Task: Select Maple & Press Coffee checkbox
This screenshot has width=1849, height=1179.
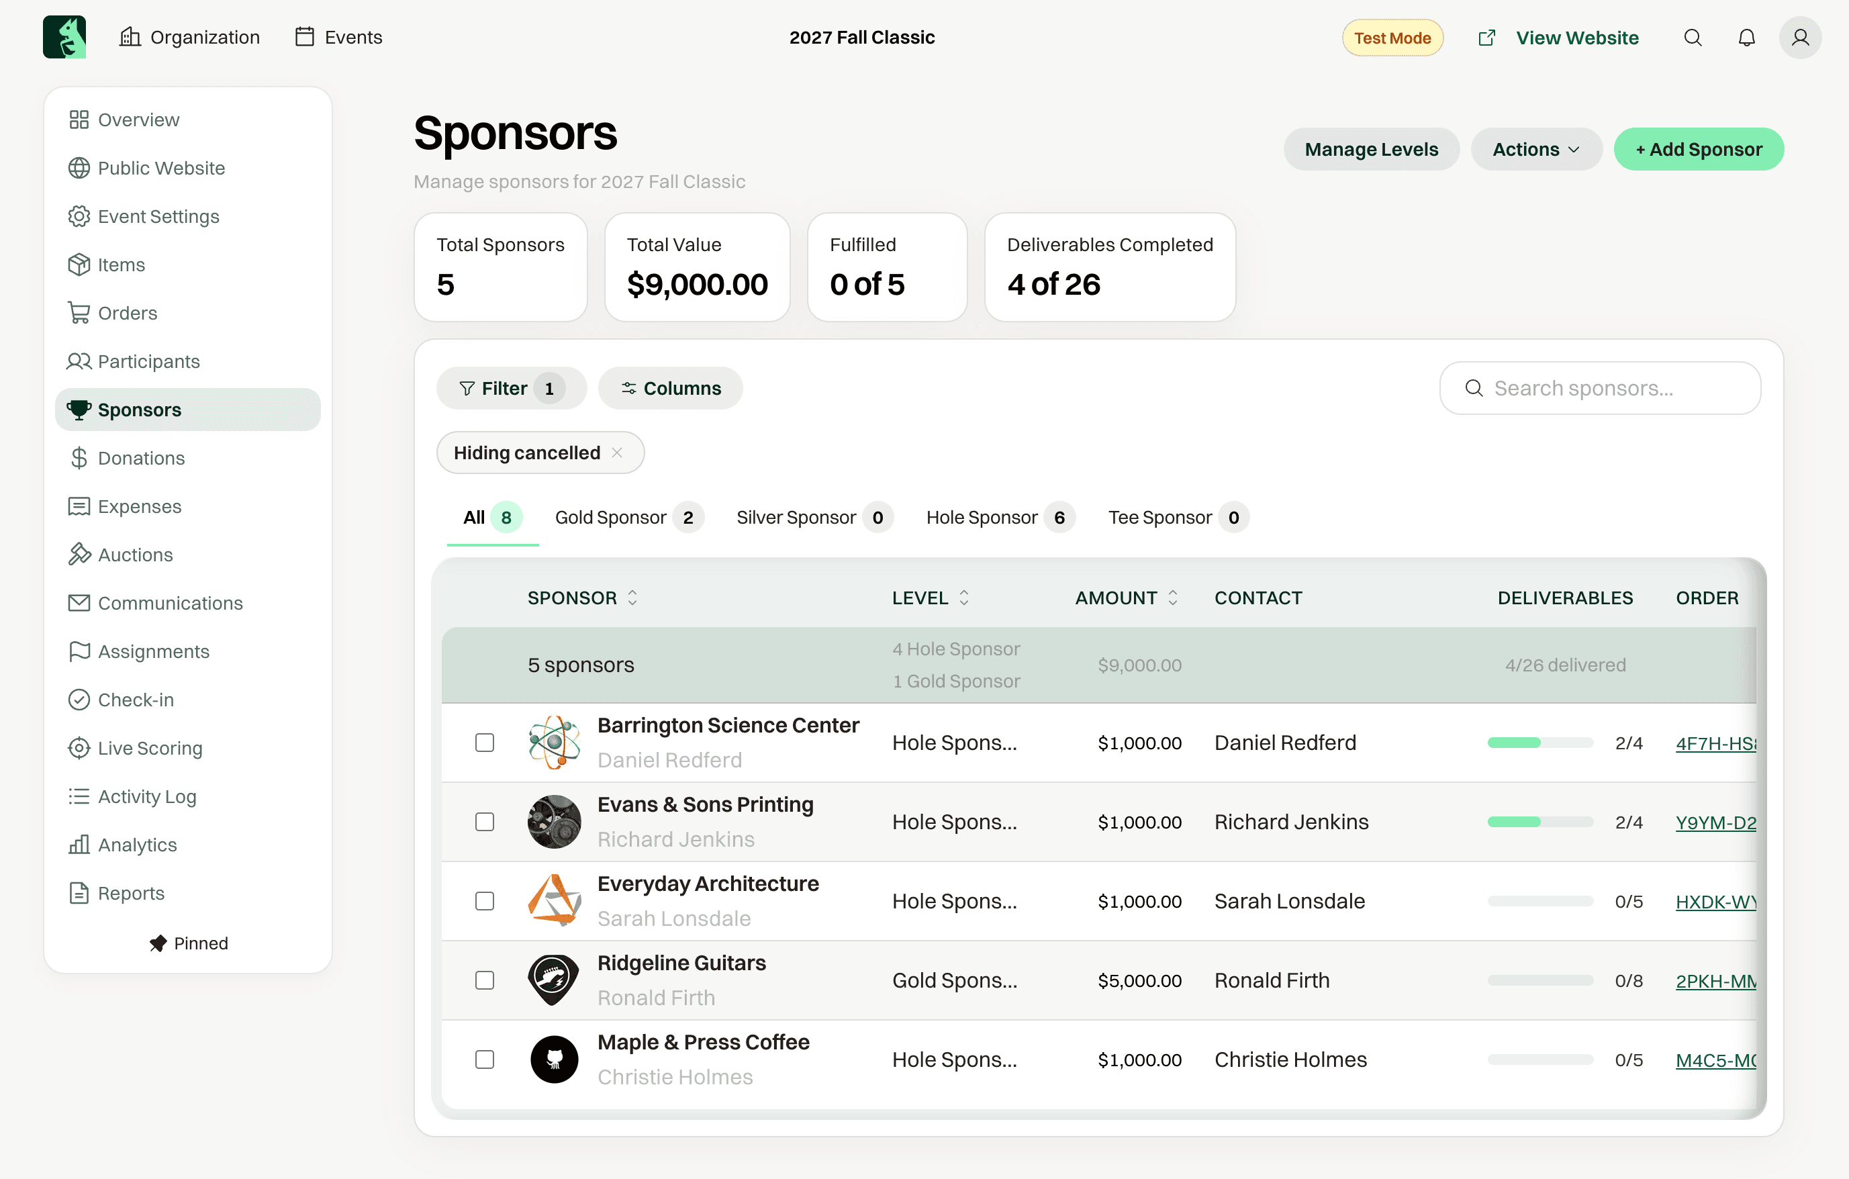Action: (485, 1060)
